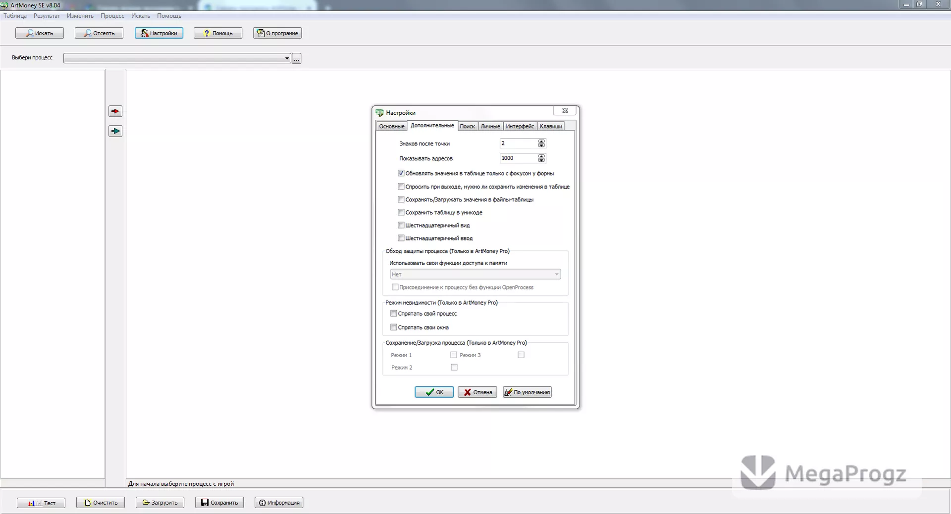Click the Информация button
This screenshot has height=514, width=951.
(x=279, y=503)
